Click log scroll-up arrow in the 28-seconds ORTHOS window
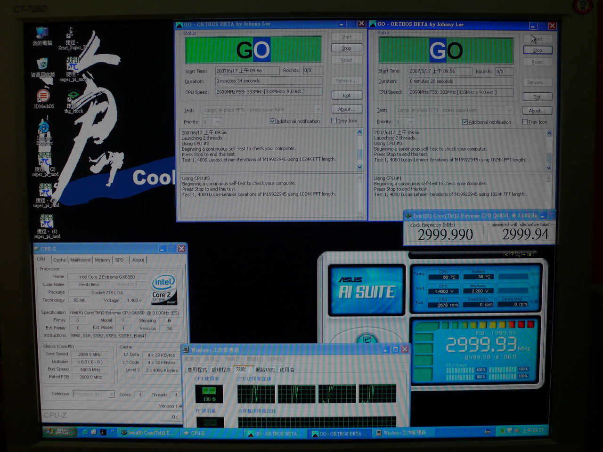Image resolution: width=603 pixels, height=452 pixels. click(x=549, y=133)
